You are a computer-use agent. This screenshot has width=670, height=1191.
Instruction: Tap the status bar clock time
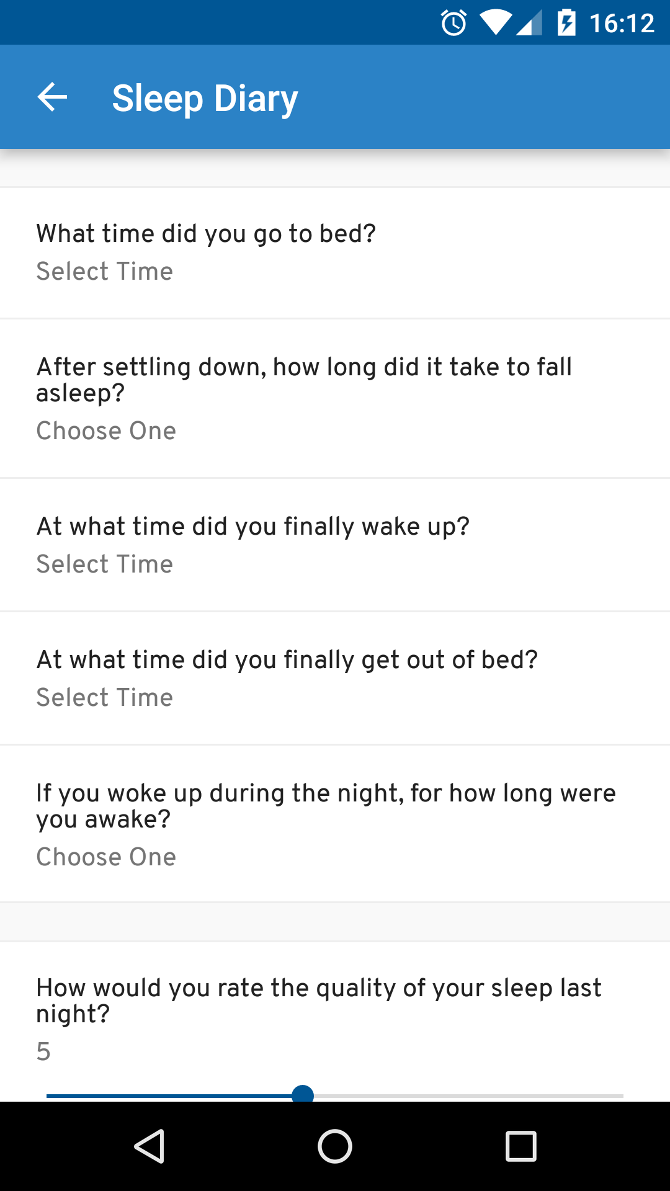point(622,24)
